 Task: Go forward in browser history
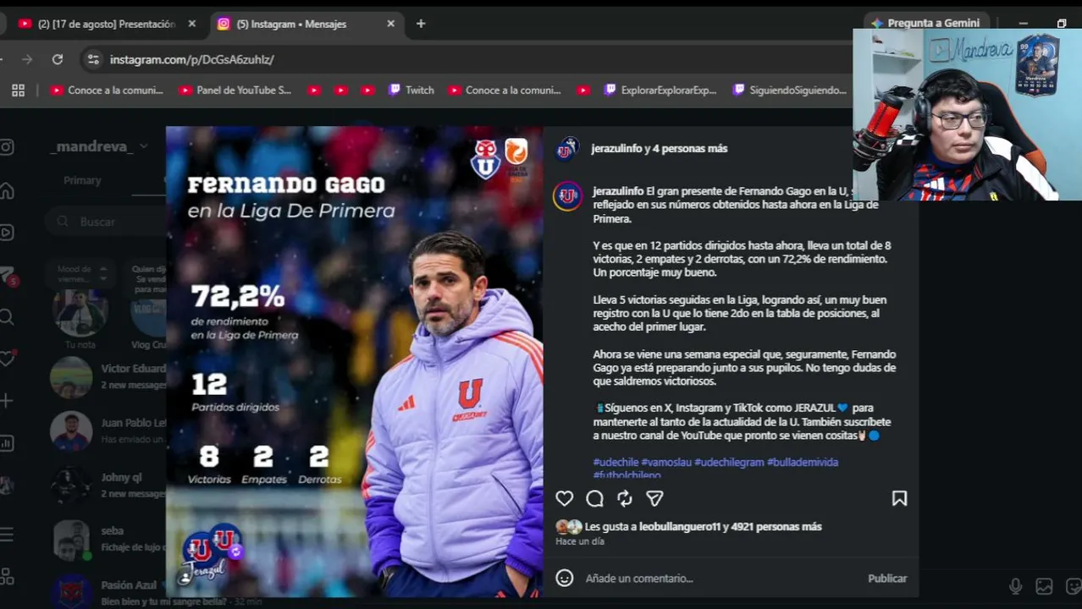pyautogui.click(x=27, y=59)
